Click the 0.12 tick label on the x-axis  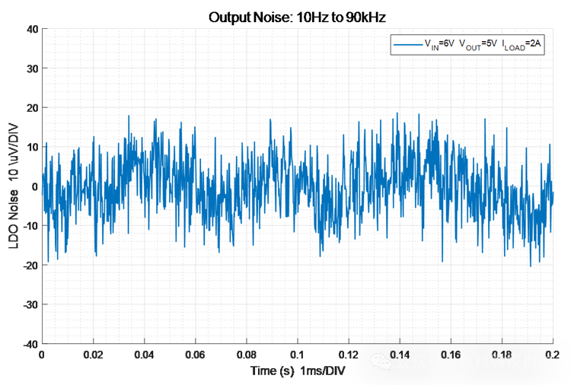tap(349, 355)
